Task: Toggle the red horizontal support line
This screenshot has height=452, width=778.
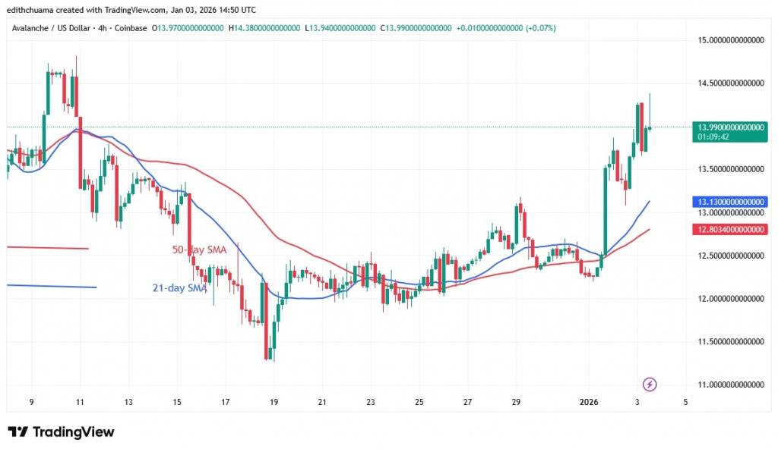Action: pos(46,246)
